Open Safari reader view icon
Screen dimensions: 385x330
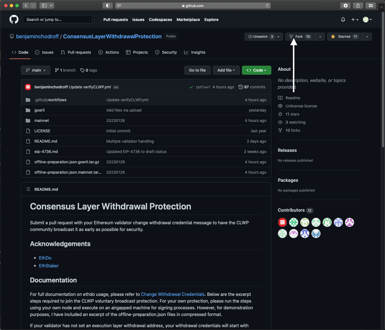tap(119, 6)
